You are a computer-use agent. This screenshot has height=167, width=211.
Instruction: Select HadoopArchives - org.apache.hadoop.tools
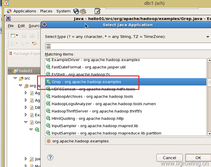[x=126, y=97]
